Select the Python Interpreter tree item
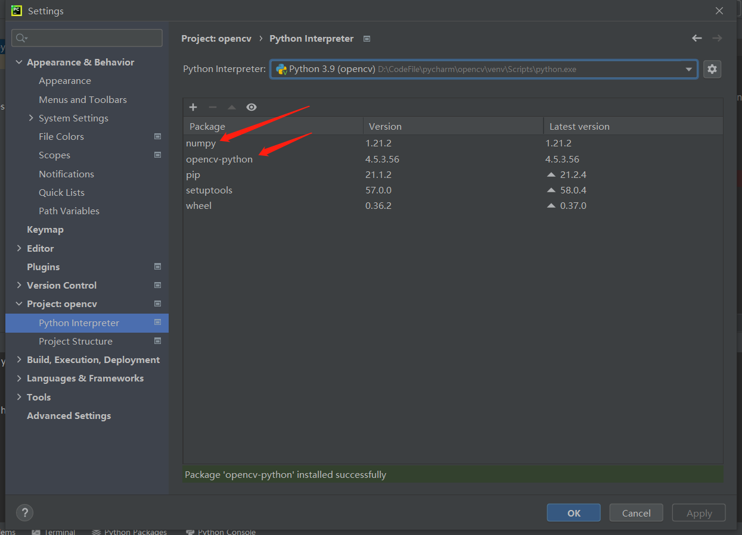742x535 pixels. [x=87, y=323]
